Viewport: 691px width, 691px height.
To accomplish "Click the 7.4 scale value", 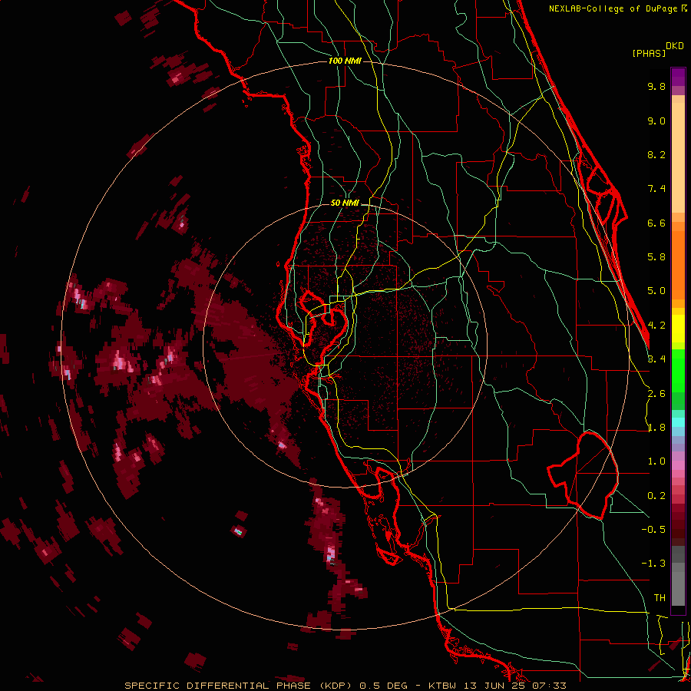I will (656, 189).
